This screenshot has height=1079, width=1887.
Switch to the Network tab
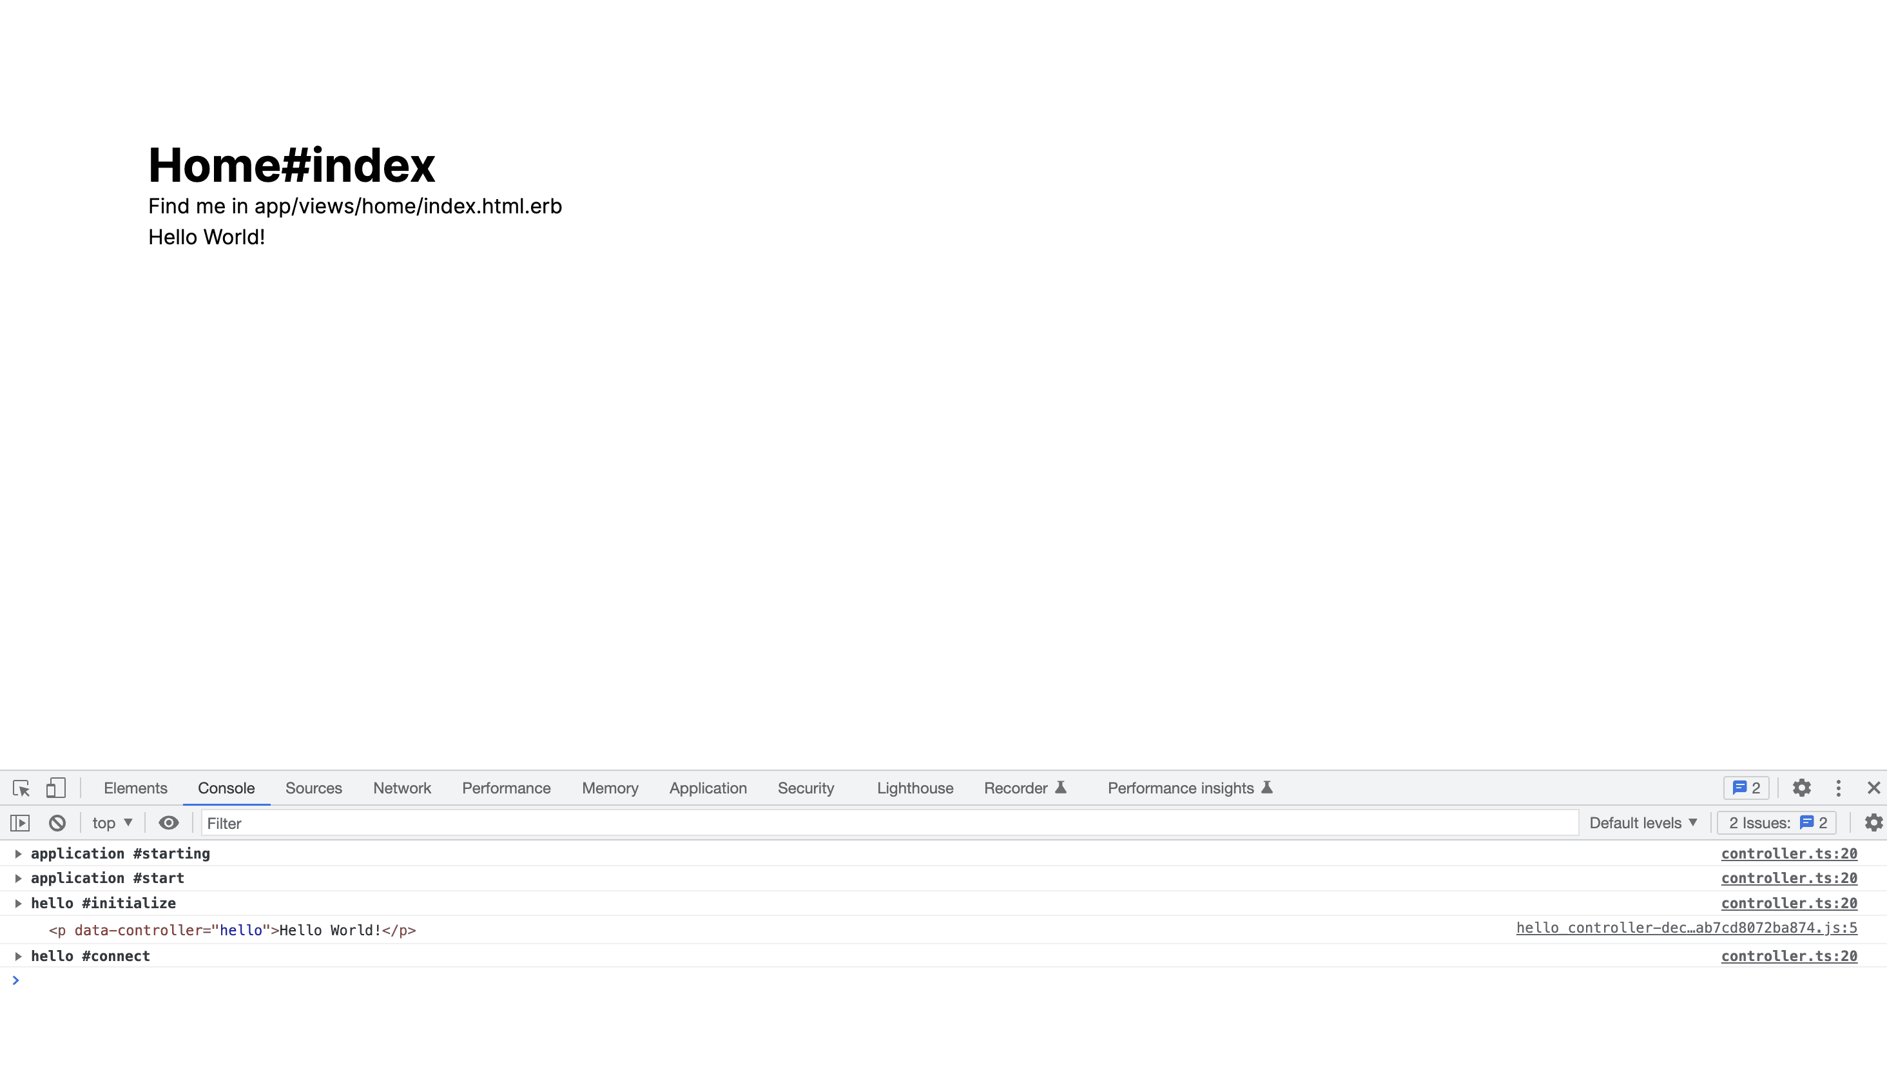click(402, 788)
